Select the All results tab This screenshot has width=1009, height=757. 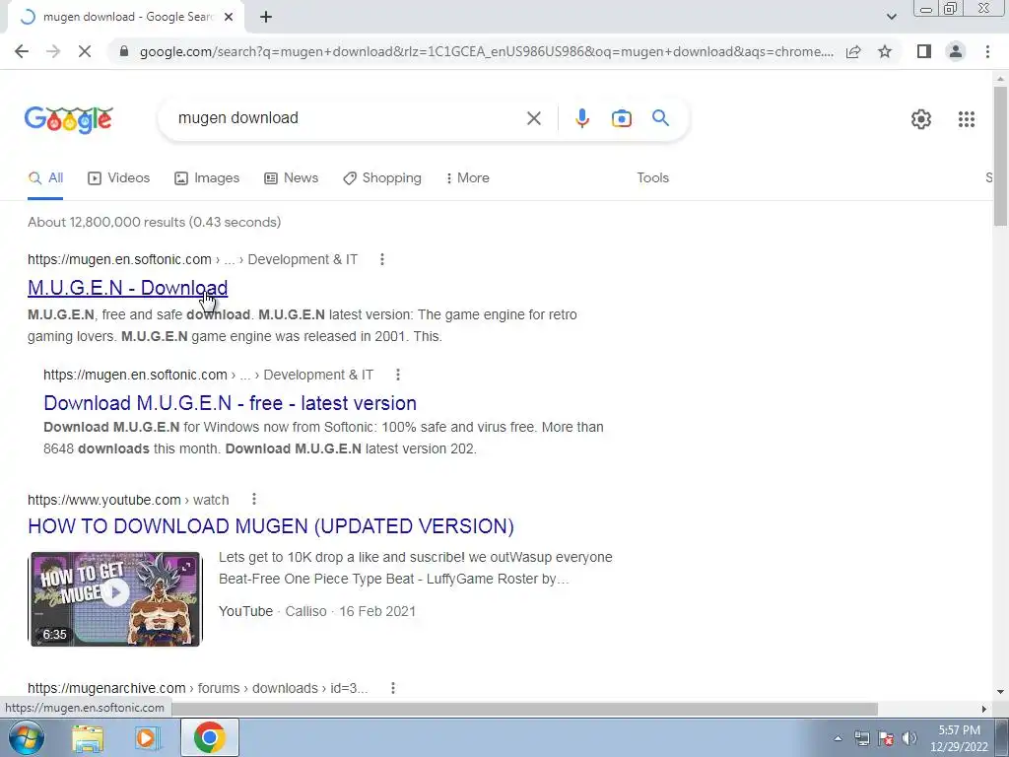45,178
